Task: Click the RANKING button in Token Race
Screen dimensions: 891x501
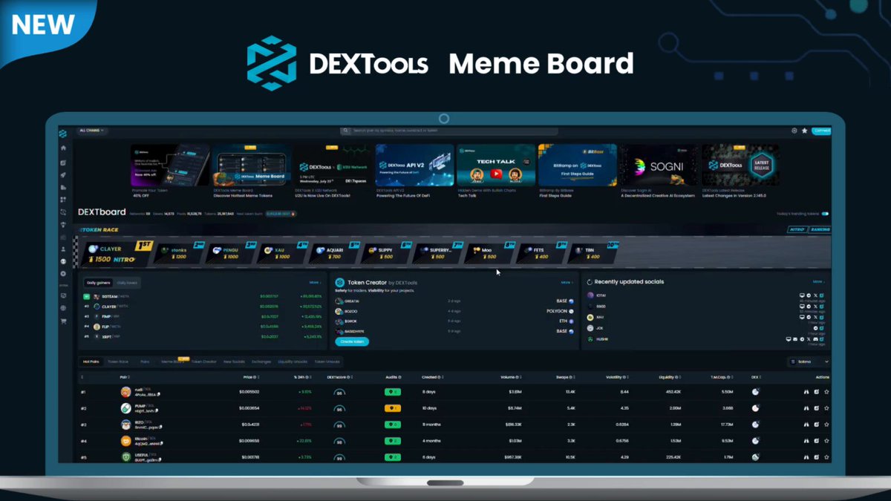Action: coord(820,229)
